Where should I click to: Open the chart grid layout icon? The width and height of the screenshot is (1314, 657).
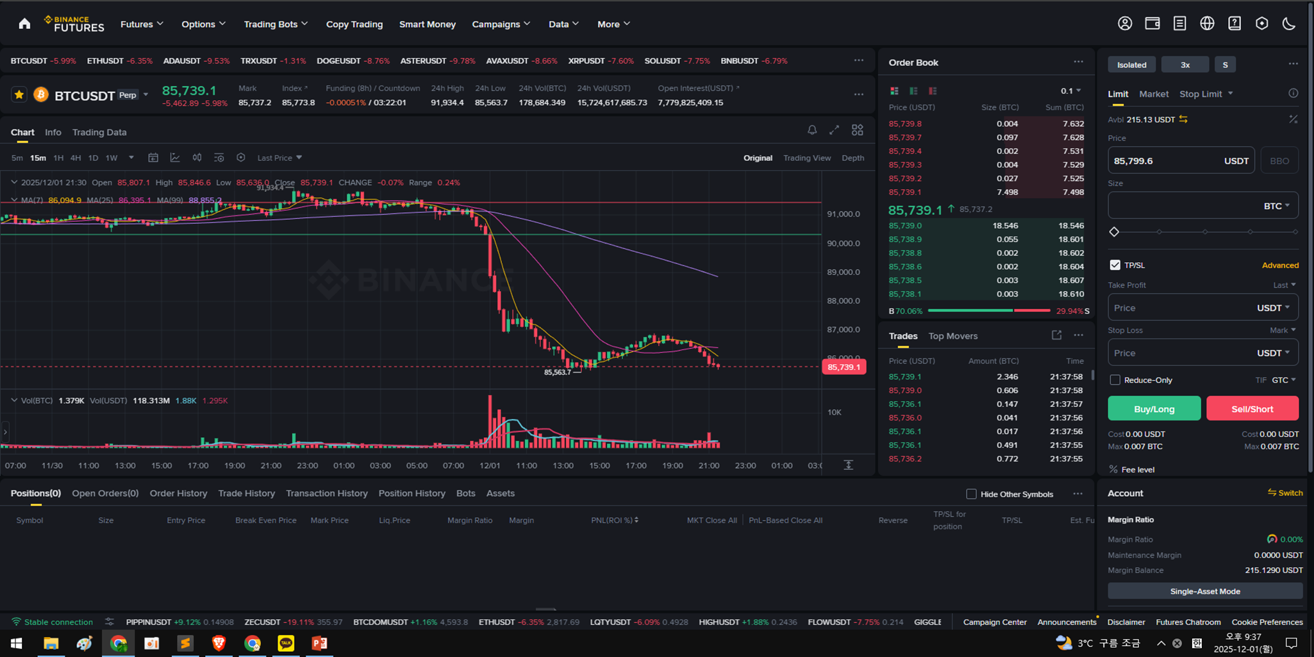tap(858, 130)
